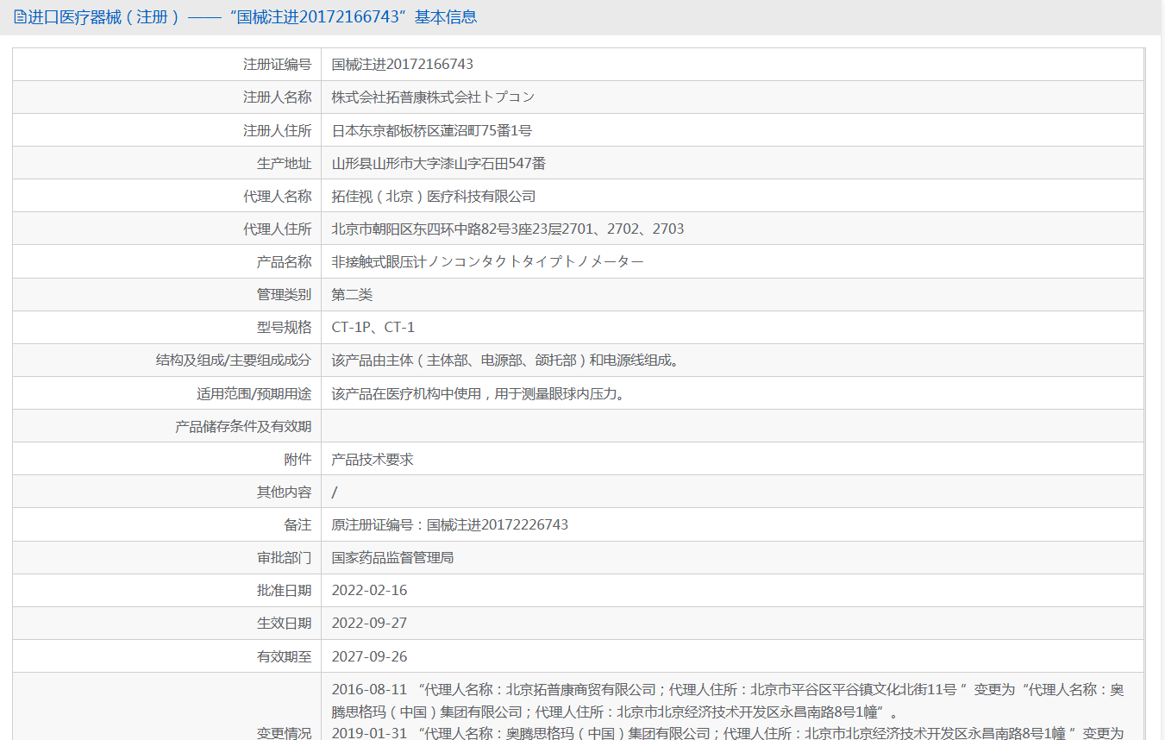The height and width of the screenshot is (740, 1165).
Task: Click the label 审批部门
Action: (284, 557)
